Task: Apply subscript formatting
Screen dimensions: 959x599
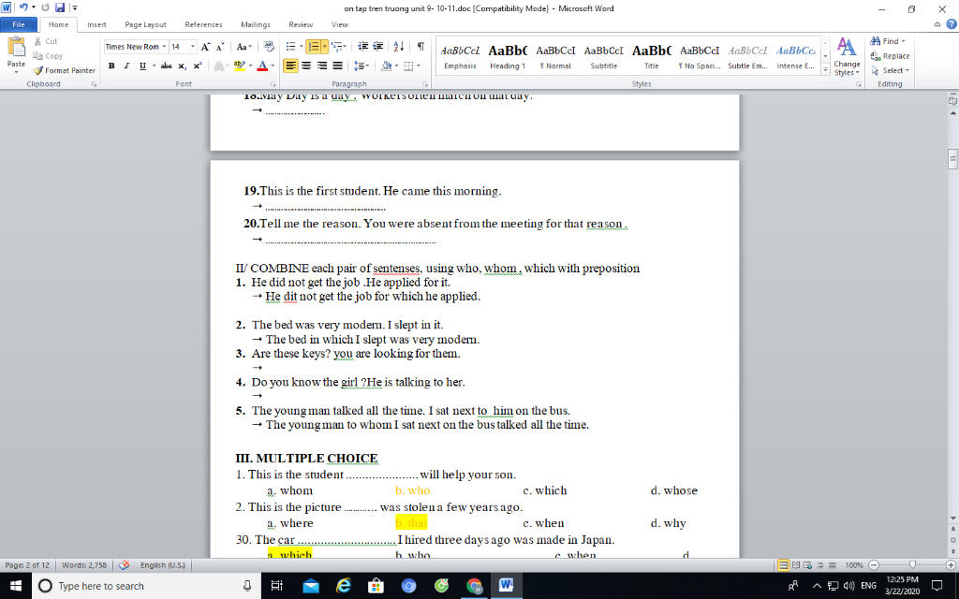Action: 182,66
